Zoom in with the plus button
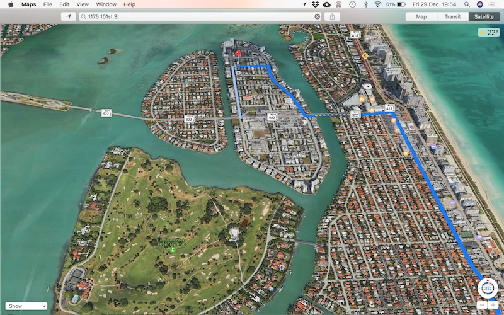This screenshot has width=504, height=315. 493,305
